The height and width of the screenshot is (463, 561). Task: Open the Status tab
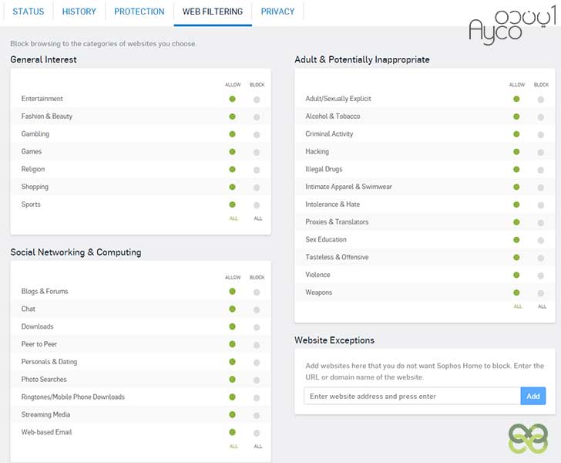pos(29,12)
